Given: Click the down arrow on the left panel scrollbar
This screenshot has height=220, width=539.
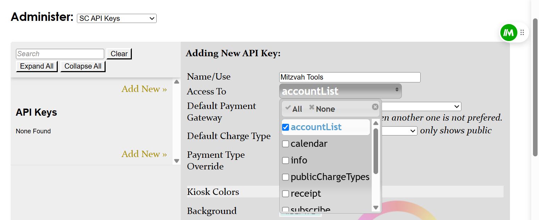Looking at the screenshot, I should coord(176,160).
